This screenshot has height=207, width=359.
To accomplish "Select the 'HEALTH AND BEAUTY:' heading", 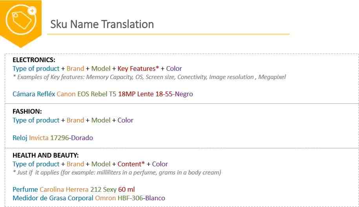I will (x=46, y=155).
